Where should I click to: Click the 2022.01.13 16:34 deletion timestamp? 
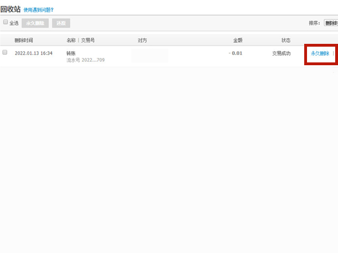tap(33, 53)
